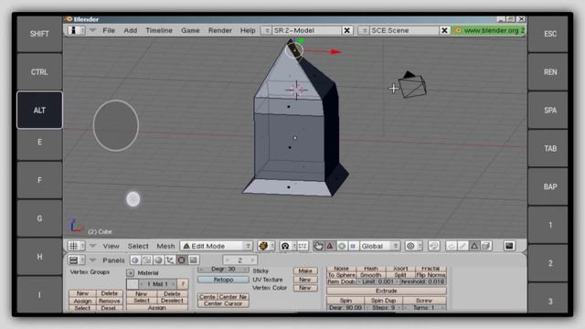Image resolution: width=585 pixels, height=329 pixels.
Task: Open the 3D view Select menu
Action: (138, 246)
